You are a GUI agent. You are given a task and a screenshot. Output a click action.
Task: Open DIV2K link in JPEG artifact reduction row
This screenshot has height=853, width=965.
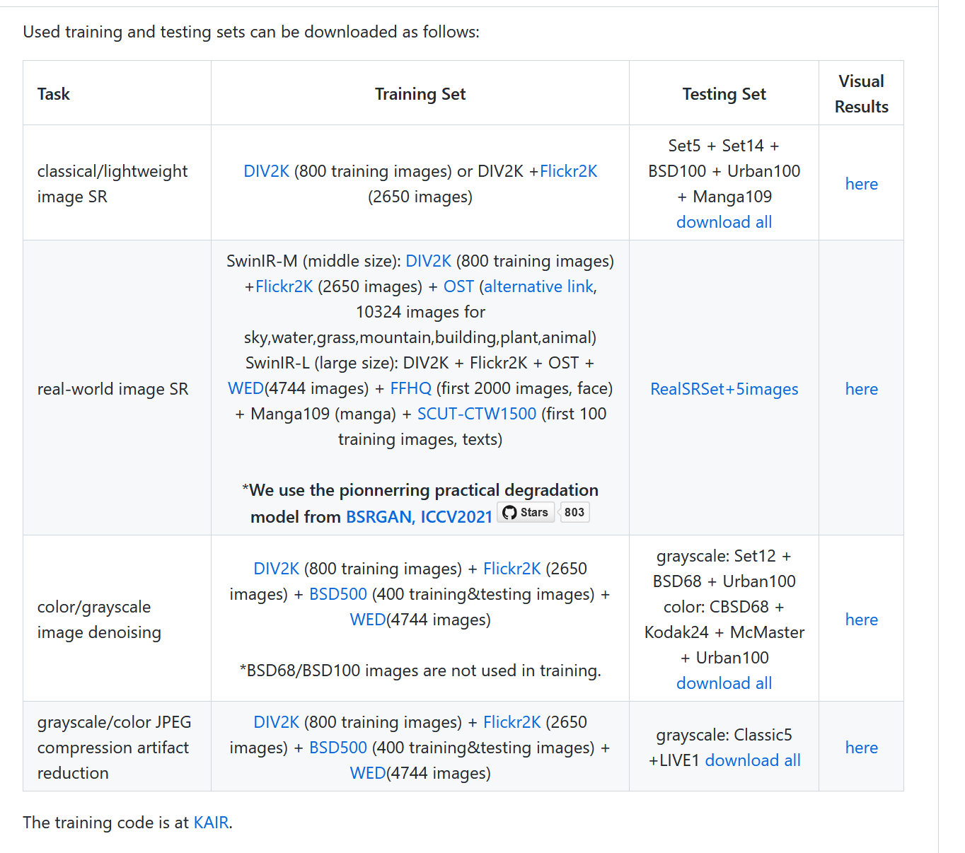pos(276,722)
